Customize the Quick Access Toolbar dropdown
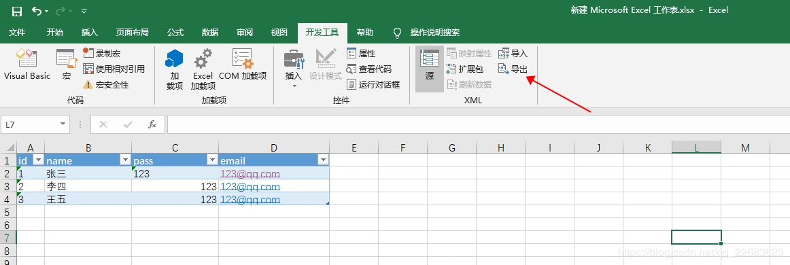The image size is (790, 265). (x=84, y=11)
